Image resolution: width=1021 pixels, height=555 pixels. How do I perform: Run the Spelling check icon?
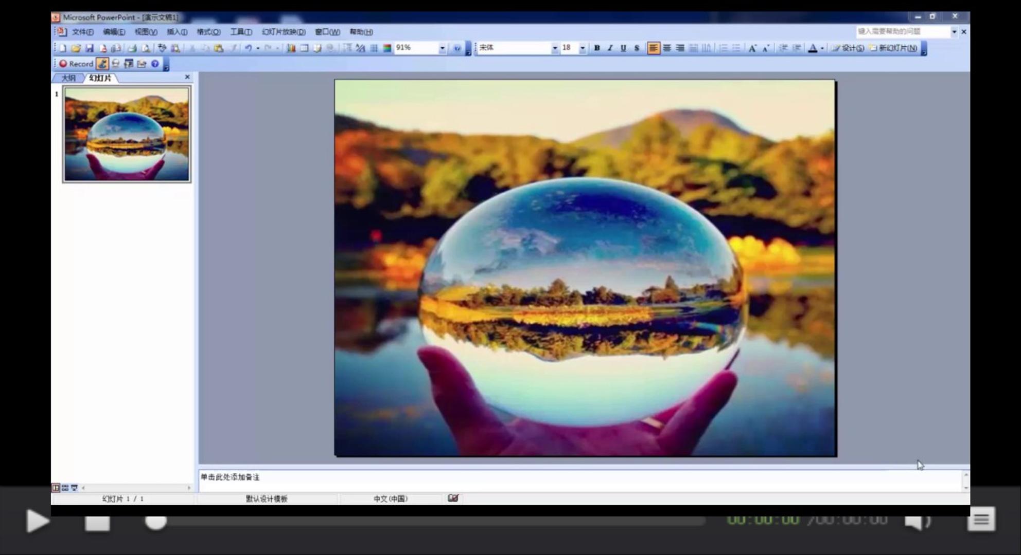point(162,48)
